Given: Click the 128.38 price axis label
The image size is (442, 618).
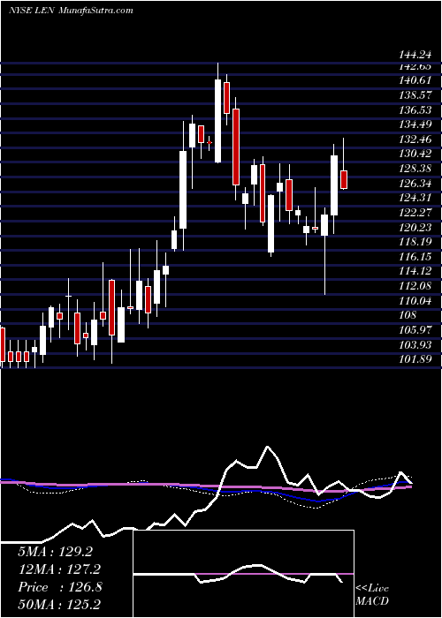Looking at the screenshot, I should tap(415, 169).
